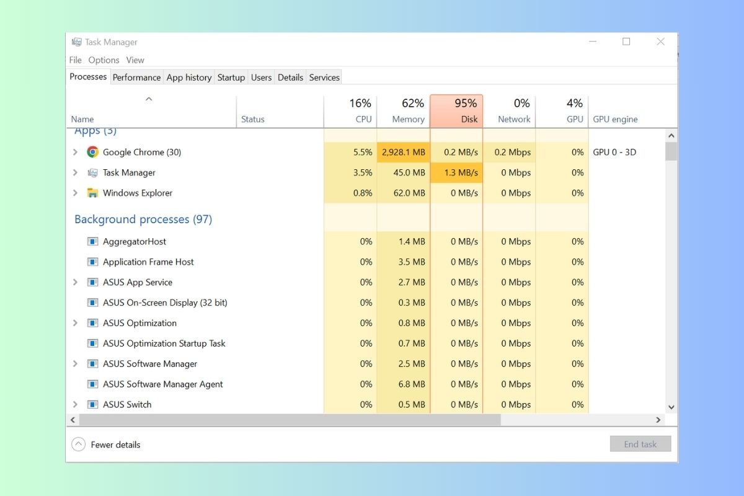Click the Fewer details link
This screenshot has height=496, width=744.
click(115, 445)
